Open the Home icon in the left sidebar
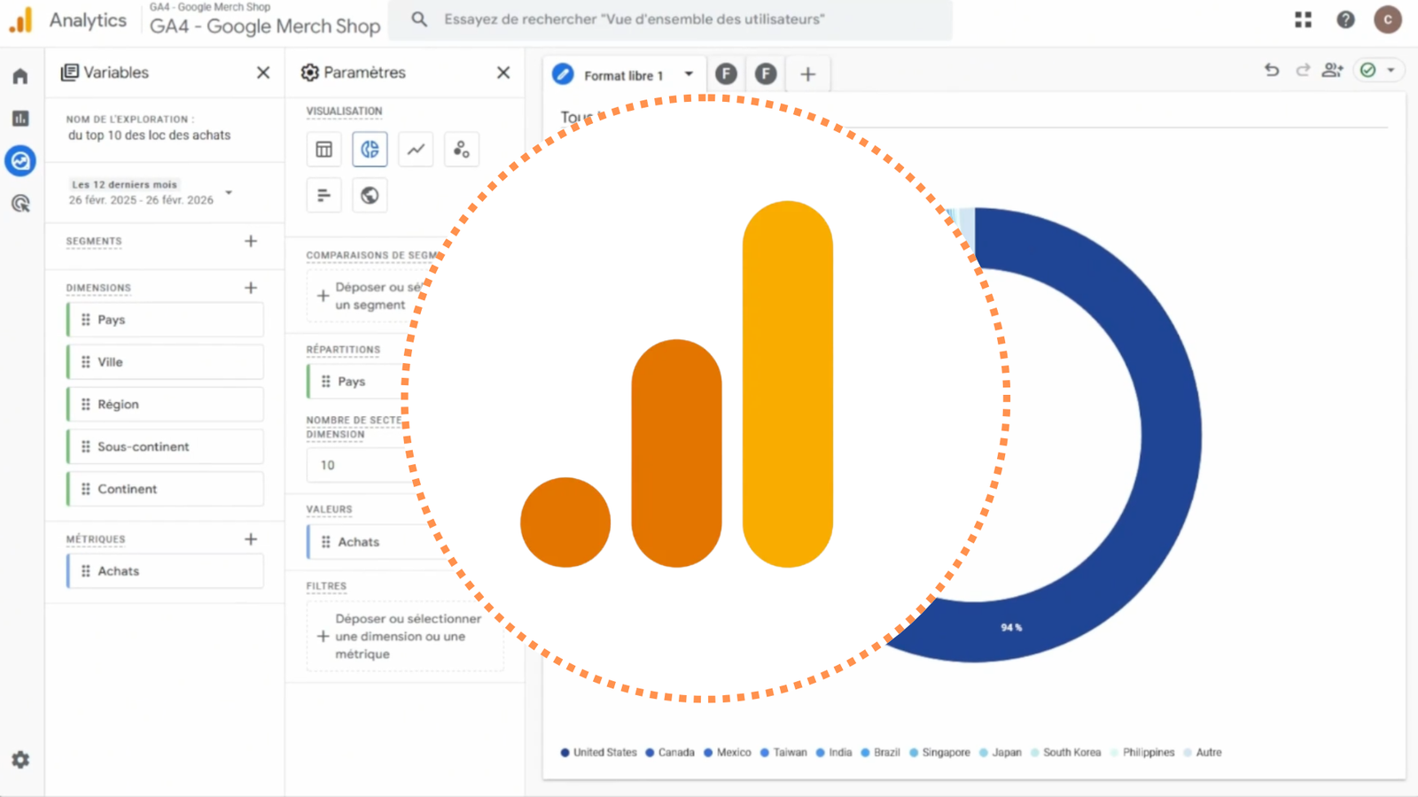This screenshot has height=797, width=1418. click(x=19, y=76)
